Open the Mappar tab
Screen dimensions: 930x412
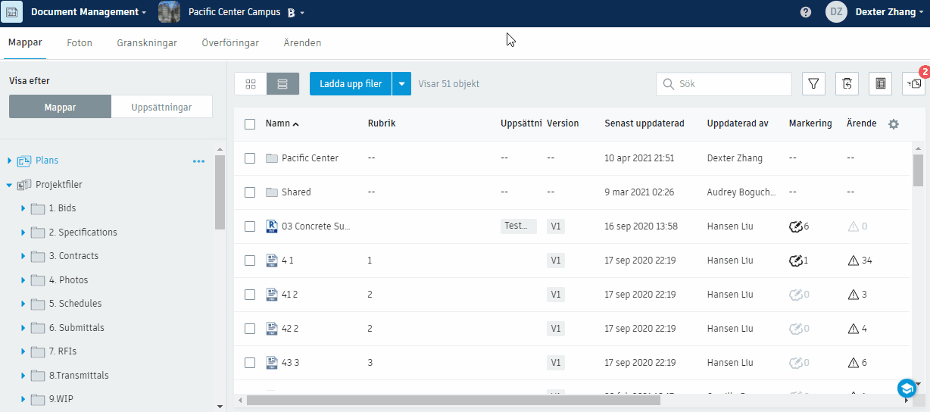(25, 43)
